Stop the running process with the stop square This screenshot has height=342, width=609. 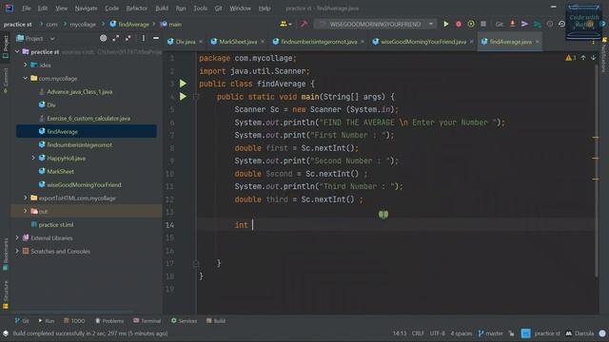(x=483, y=24)
